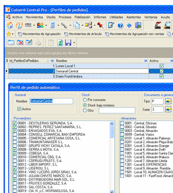Toggle Activo checkbox for Diario FrutaVerdura row
Viewport: 173px width, 193px height.
click(162, 76)
